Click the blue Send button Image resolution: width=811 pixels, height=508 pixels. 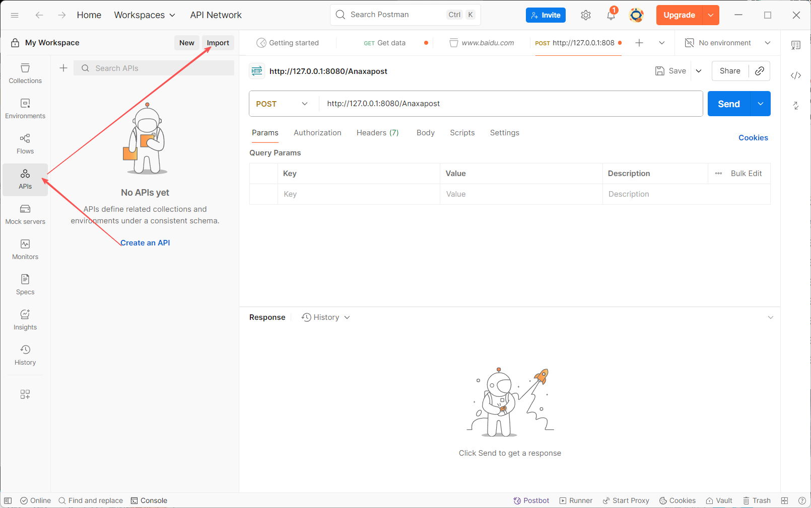tap(729, 104)
